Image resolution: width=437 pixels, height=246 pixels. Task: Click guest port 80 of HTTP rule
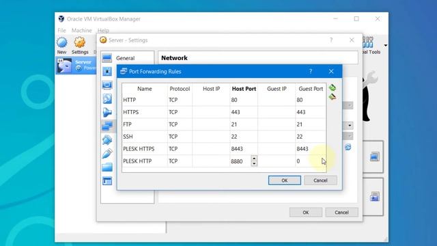click(x=311, y=100)
